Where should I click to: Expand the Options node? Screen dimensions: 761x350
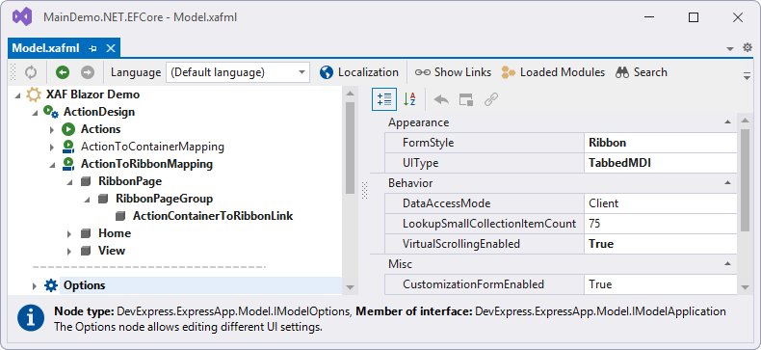(x=35, y=285)
